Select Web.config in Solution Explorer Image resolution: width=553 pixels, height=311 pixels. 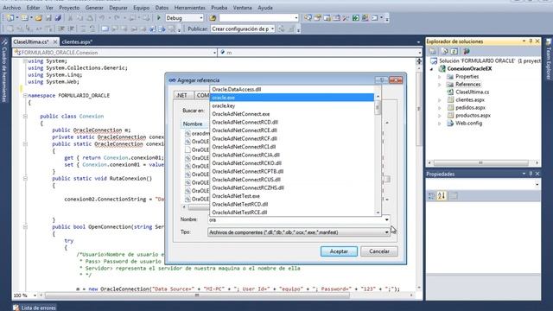[468, 124]
